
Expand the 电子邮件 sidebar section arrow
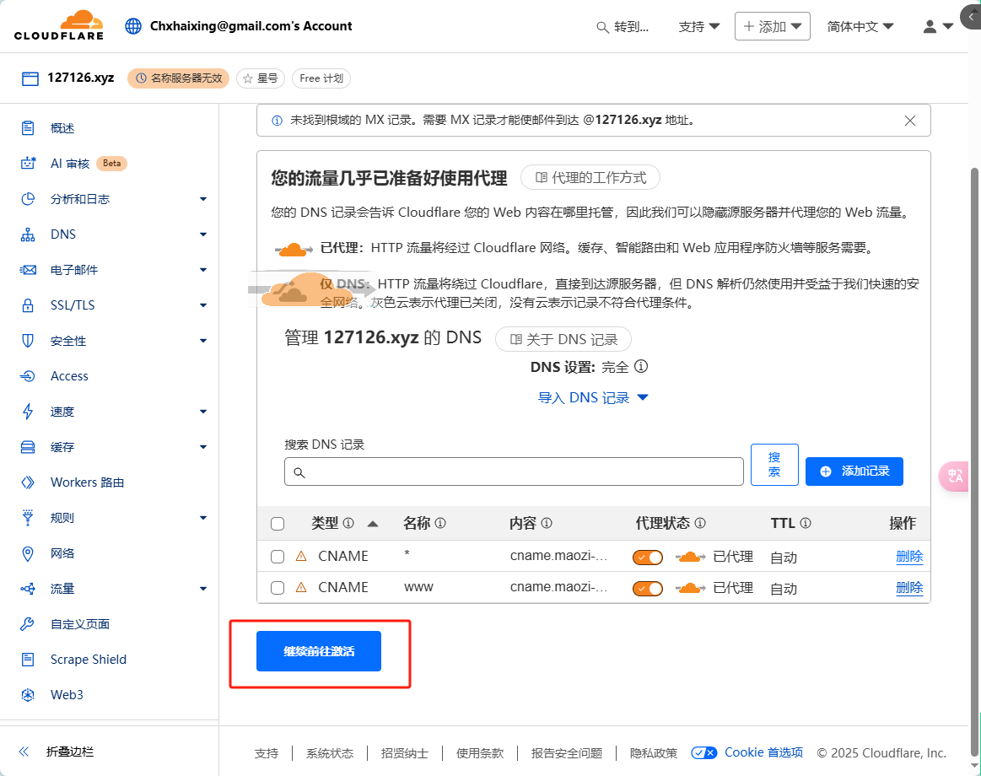pos(202,270)
